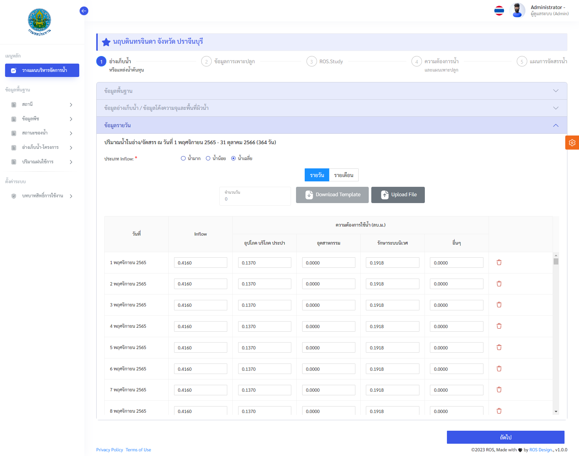Click the star icon beside the project title
The height and width of the screenshot is (456, 579).
click(x=106, y=42)
